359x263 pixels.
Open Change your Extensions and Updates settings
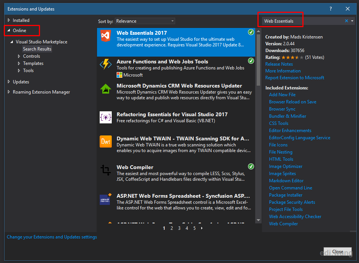pos(52,237)
